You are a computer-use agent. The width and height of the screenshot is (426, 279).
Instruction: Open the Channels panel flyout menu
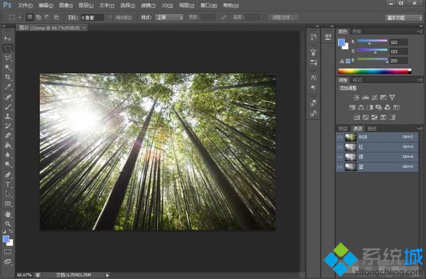tap(420, 129)
